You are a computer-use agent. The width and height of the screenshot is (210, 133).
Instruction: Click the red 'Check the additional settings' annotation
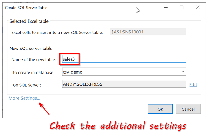click(x=118, y=126)
